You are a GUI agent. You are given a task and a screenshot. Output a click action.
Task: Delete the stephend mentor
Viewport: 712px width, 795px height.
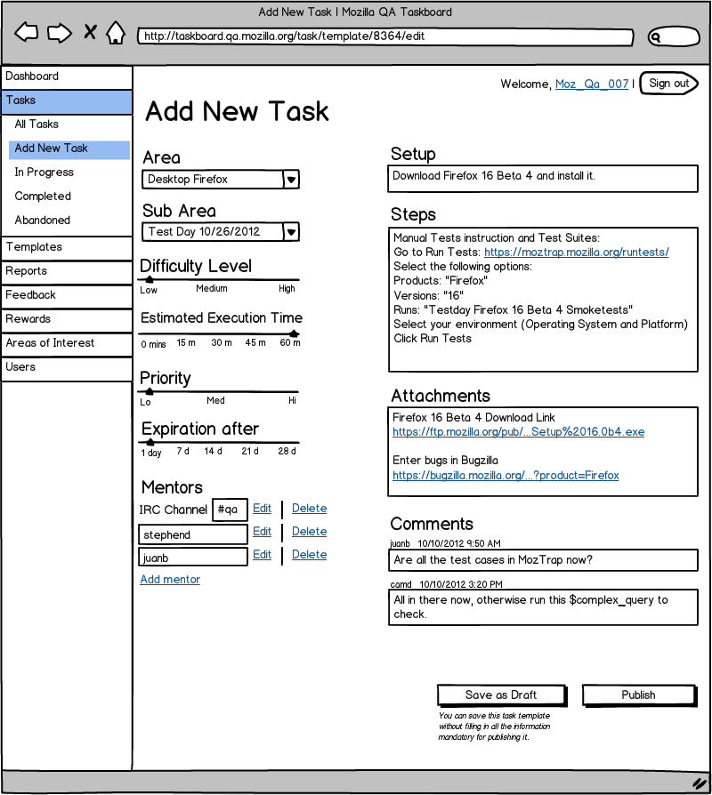coord(309,532)
